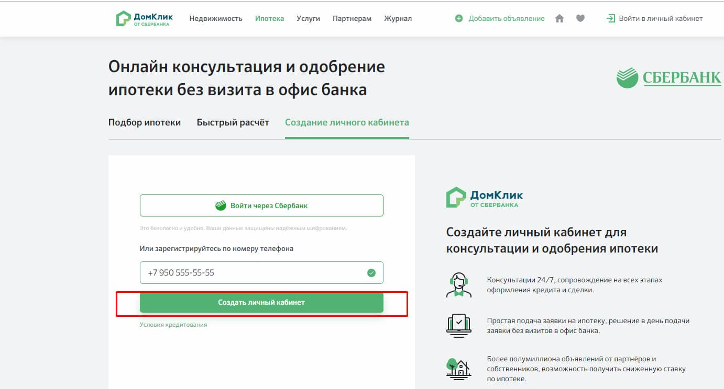This screenshot has height=389, width=724.
Task: Click heading 'Онлайн консультация и одобрение'
Action: click(x=247, y=67)
